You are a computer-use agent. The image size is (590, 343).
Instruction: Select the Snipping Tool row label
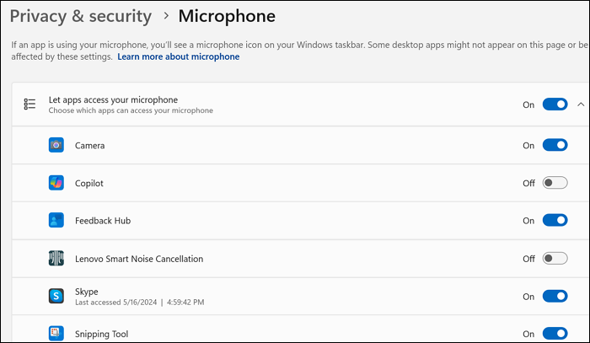click(x=102, y=335)
